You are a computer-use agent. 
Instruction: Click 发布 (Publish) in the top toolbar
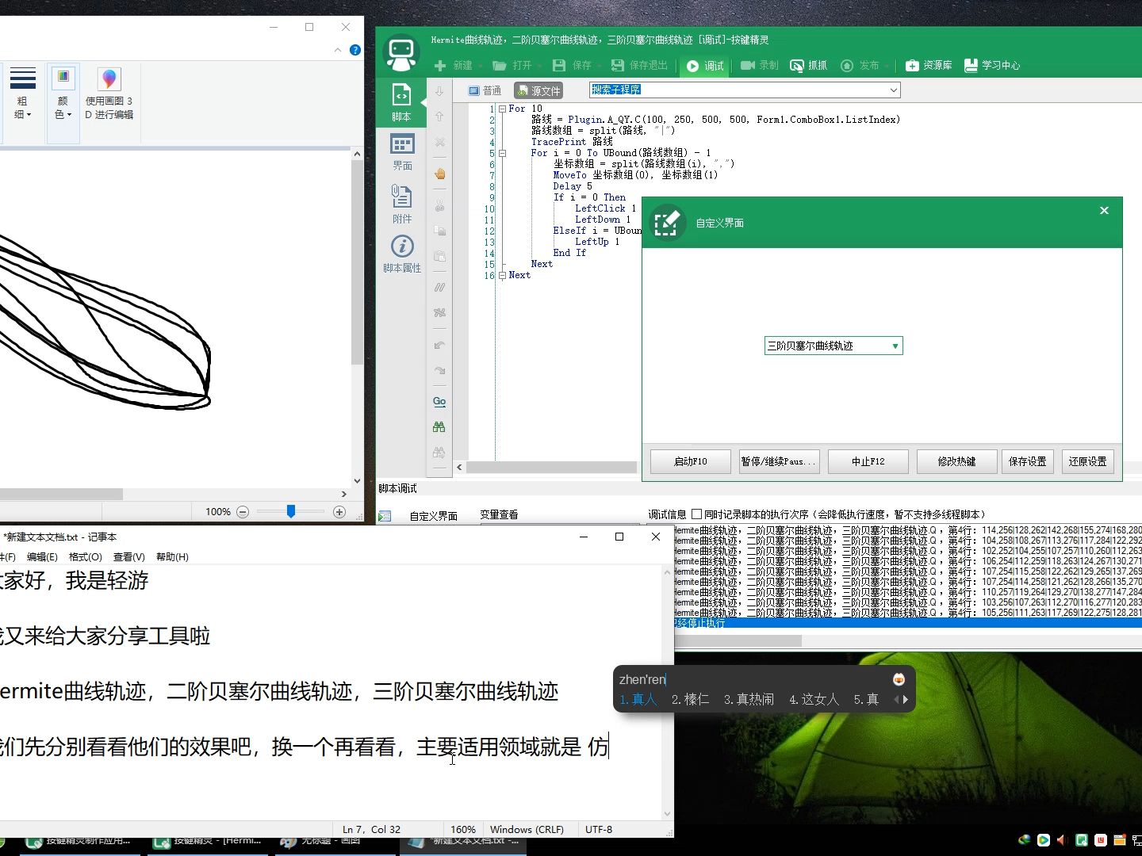(x=860, y=66)
